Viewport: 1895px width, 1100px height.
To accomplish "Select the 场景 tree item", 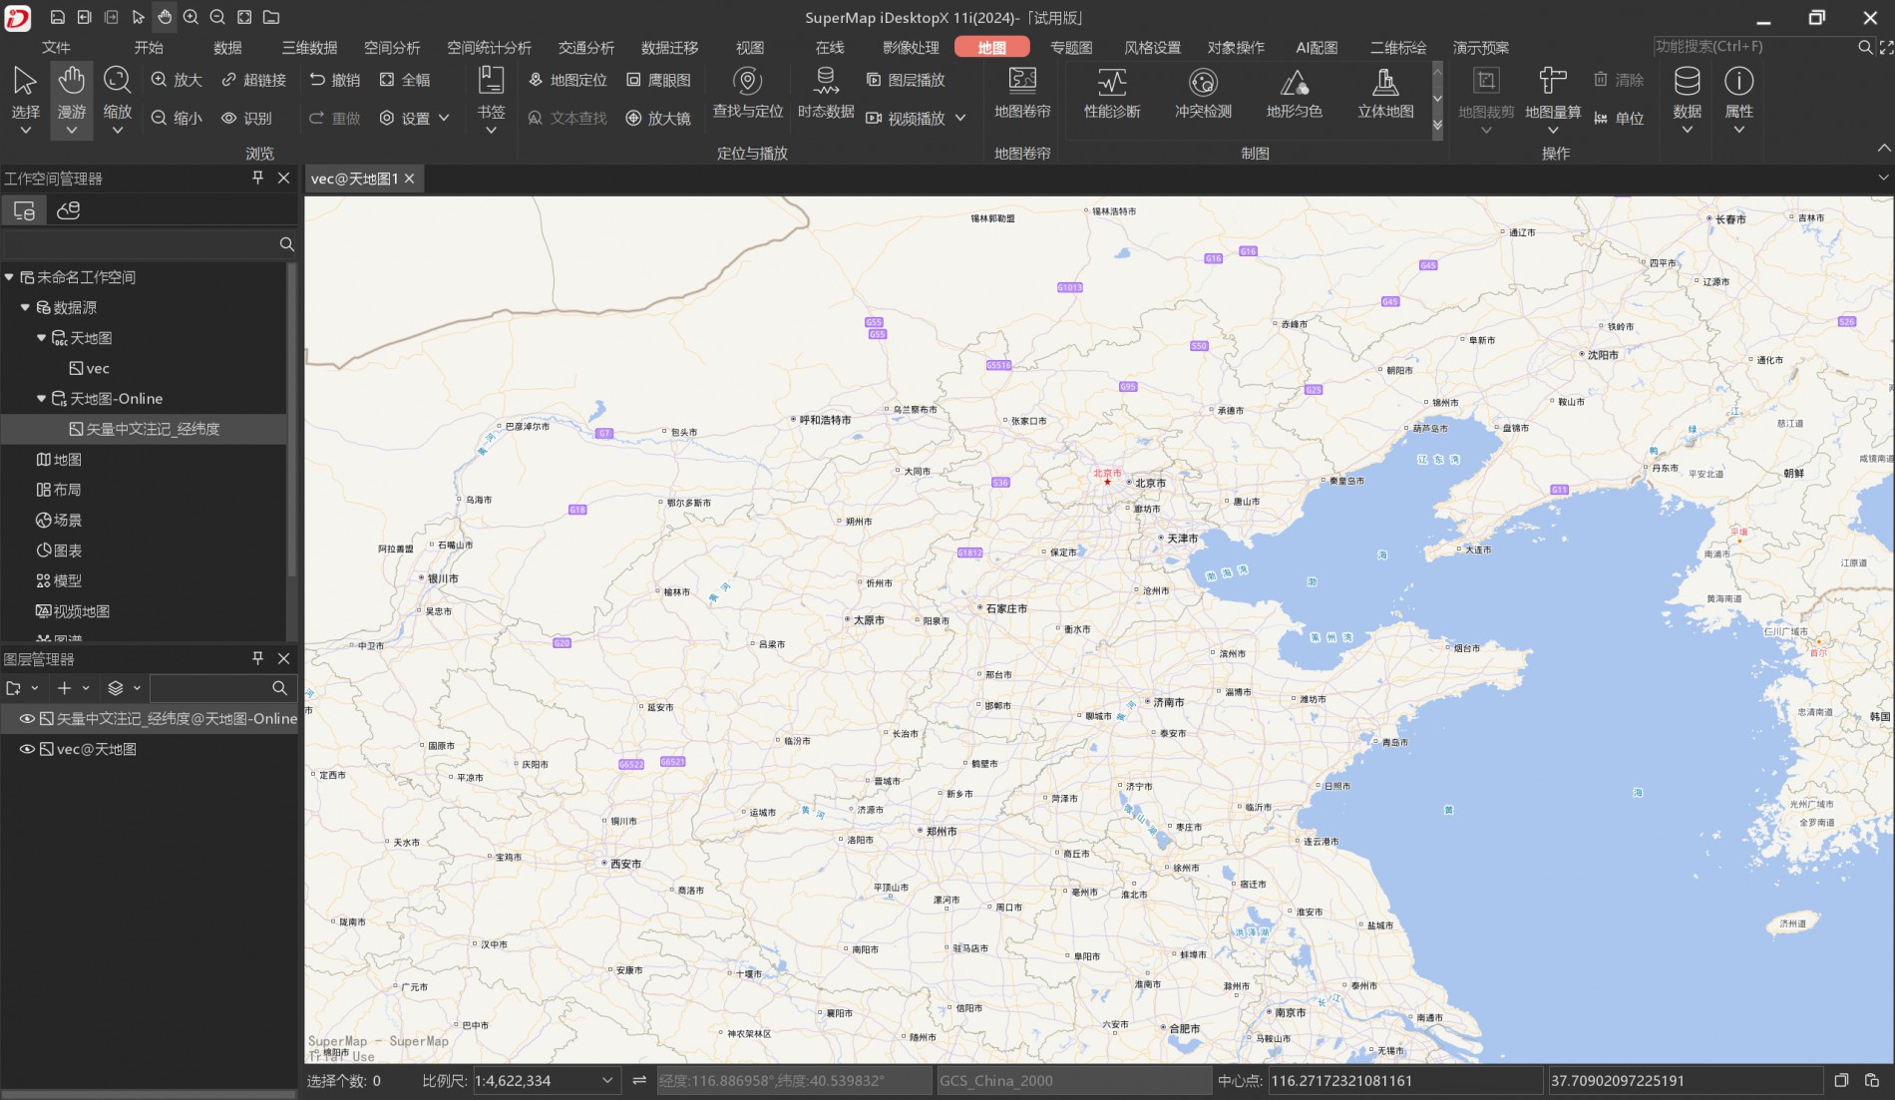I will 59,520.
